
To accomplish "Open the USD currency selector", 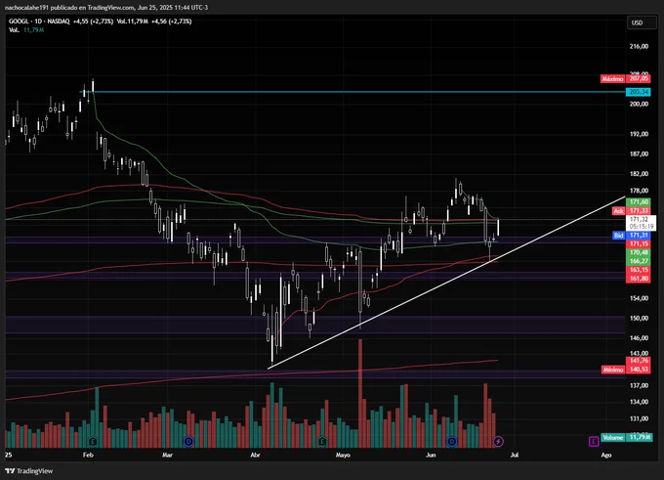I will point(642,22).
